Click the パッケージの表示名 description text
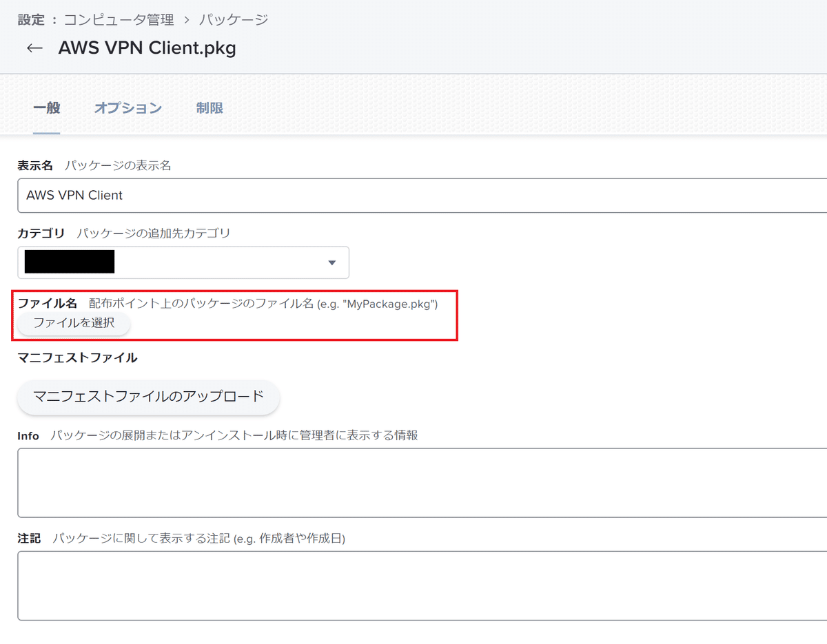The image size is (827, 644). click(x=118, y=165)
